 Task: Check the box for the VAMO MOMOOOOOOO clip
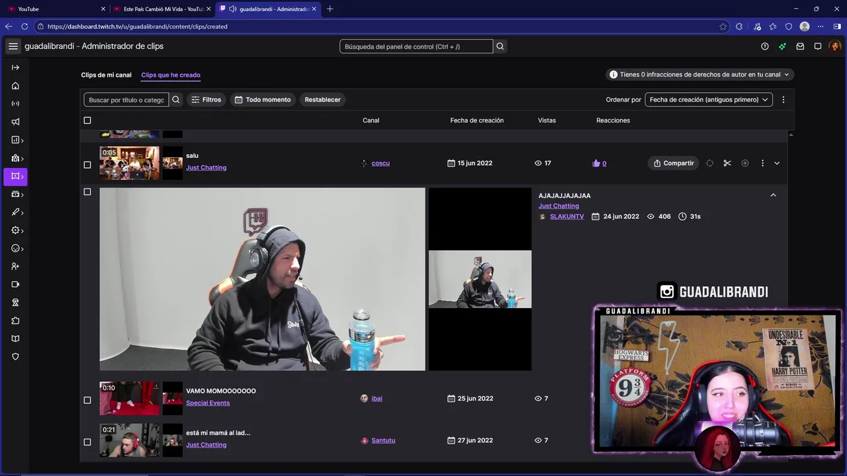tap(87, 400)
